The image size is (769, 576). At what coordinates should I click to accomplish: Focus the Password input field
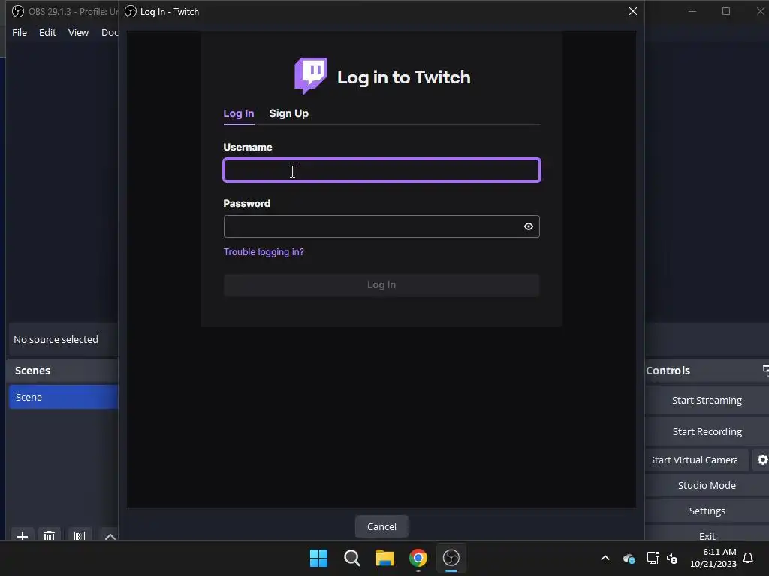(x=381, y=226)
